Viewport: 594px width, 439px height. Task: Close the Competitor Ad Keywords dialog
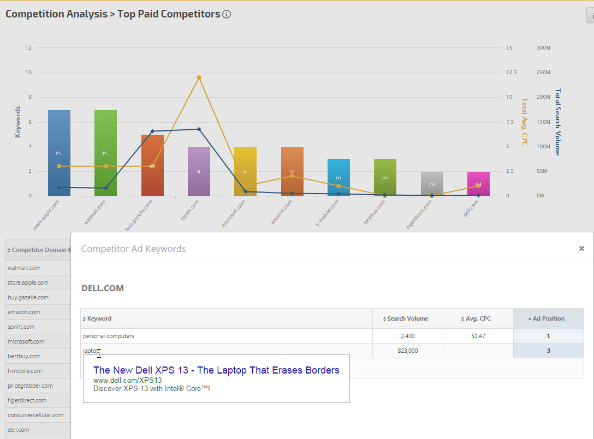point(581,248)
